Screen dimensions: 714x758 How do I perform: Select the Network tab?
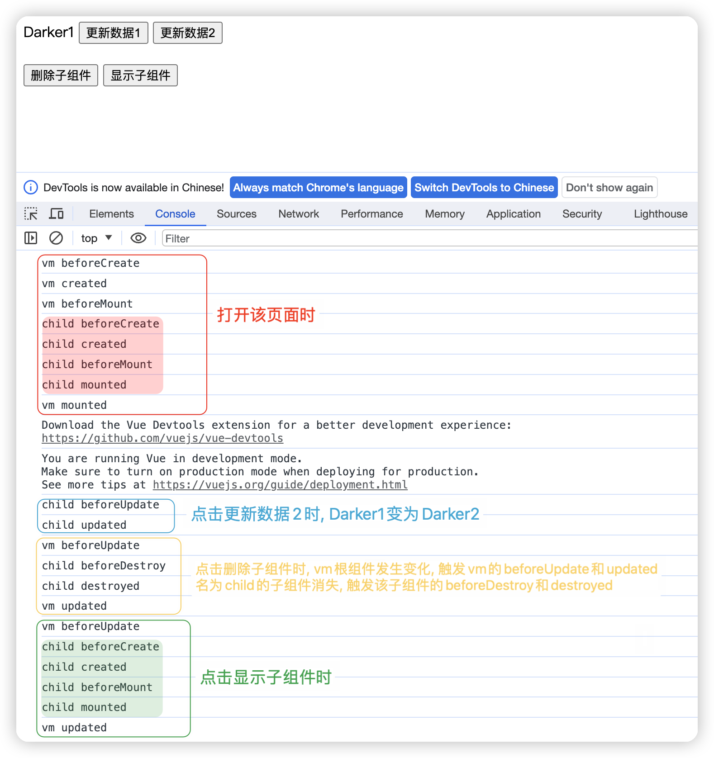point(299,214)
